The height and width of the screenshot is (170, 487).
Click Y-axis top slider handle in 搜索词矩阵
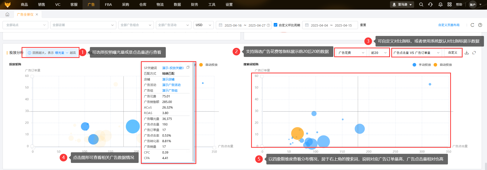pyautogui.click(x=262, y=76)
